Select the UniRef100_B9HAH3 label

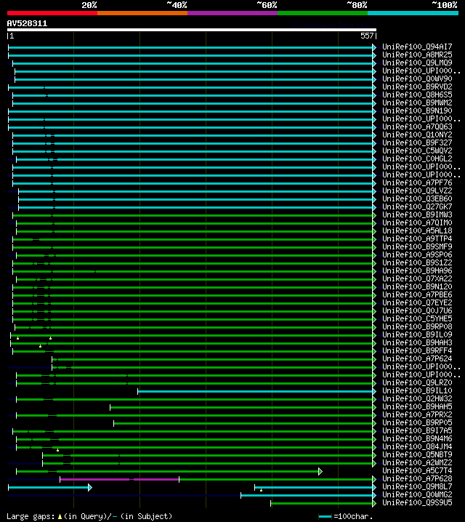[417, 342]
